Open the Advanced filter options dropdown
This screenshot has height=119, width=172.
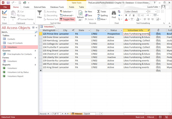click(67, 15)
